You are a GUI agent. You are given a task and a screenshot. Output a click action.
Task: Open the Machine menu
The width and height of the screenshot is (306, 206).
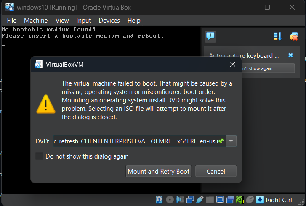36,21
